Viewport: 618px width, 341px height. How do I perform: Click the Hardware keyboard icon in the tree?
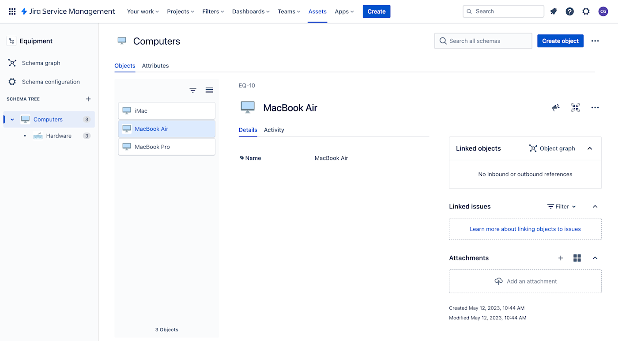click(38, 136)
